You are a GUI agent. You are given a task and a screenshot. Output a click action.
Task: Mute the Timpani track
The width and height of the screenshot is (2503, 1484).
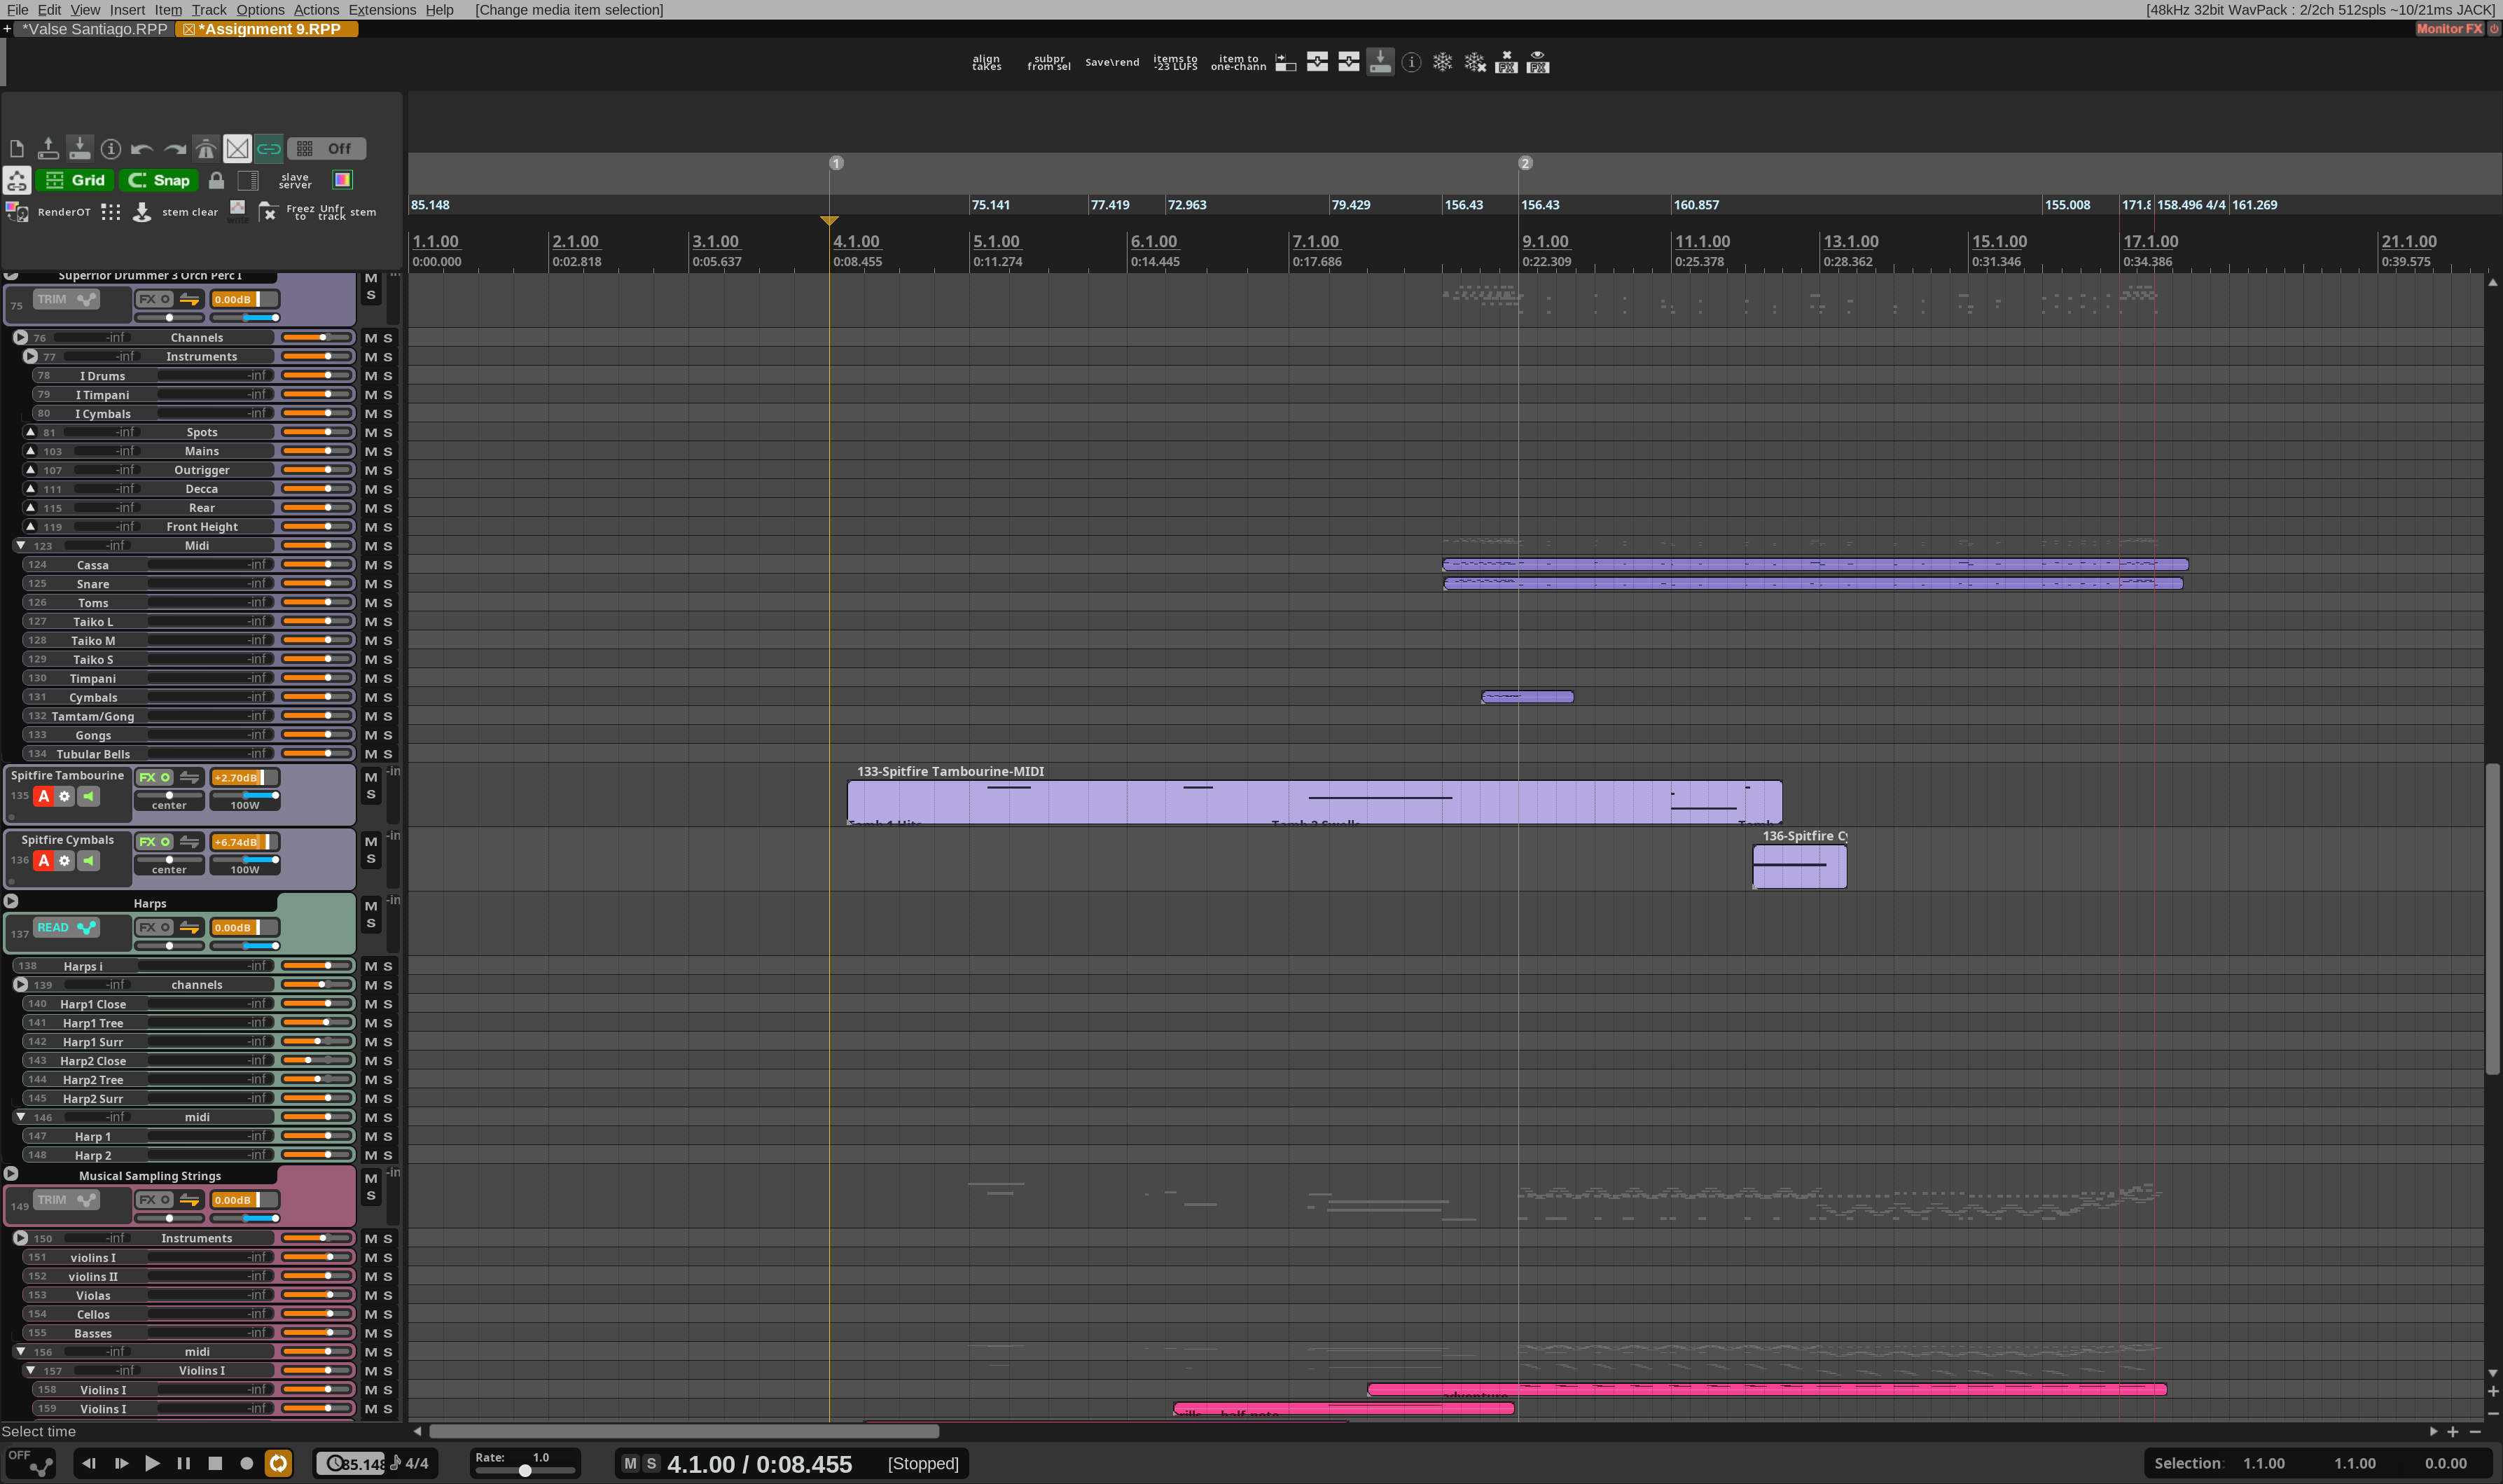pos(370,679)
